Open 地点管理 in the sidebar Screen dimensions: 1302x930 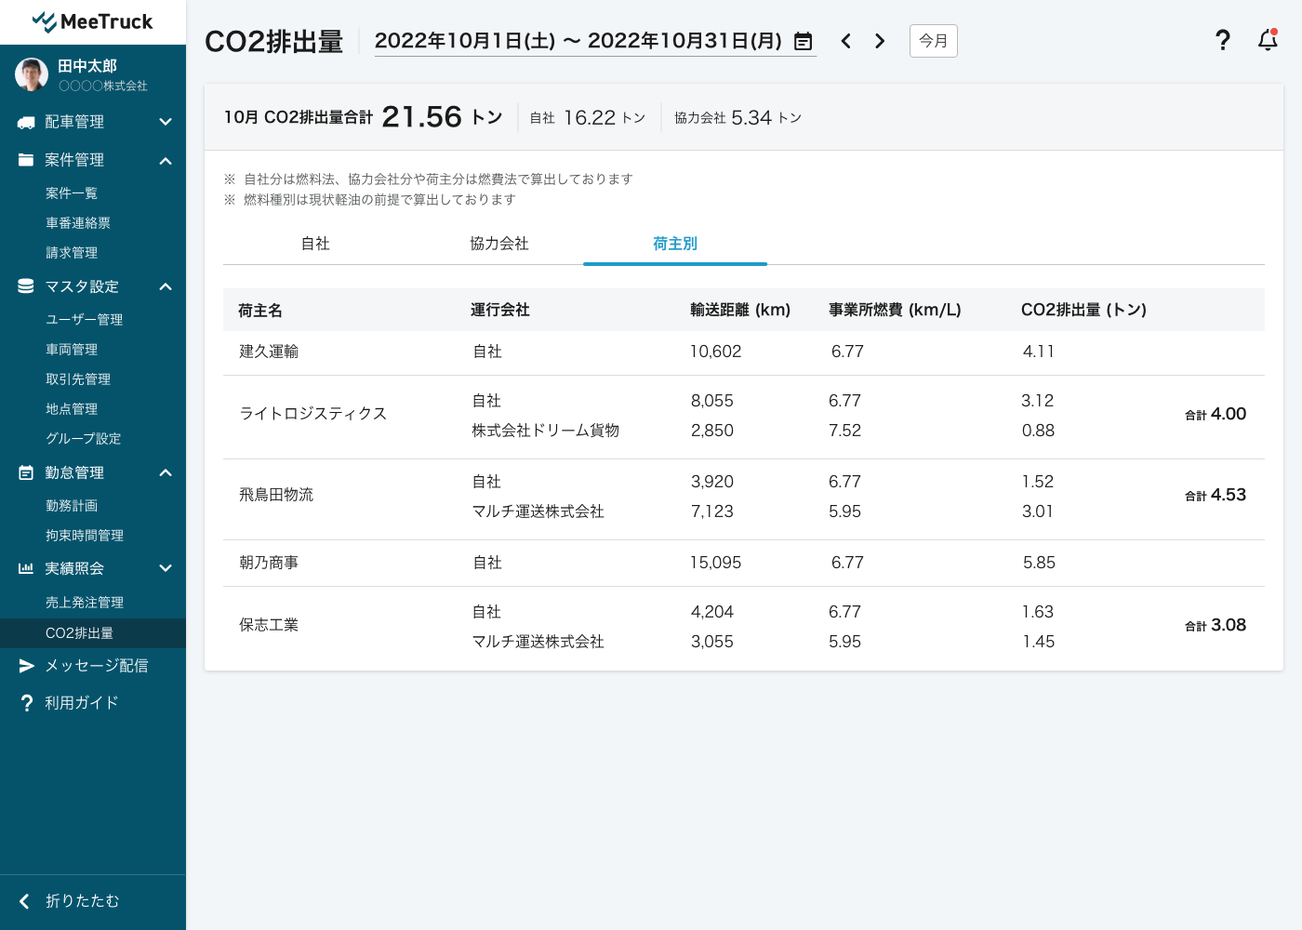tap(72, 409)
